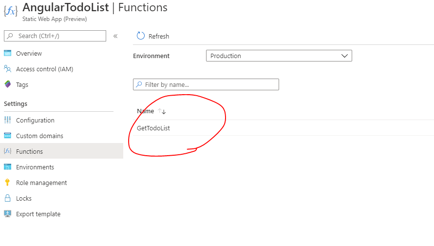Click the circular Refresh icon
This screenshot has width=434, height=246.
(141, 36)
